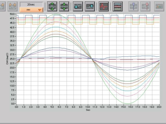
Task: Click the 50.0 value on the Y-axis
Action: 12,14
